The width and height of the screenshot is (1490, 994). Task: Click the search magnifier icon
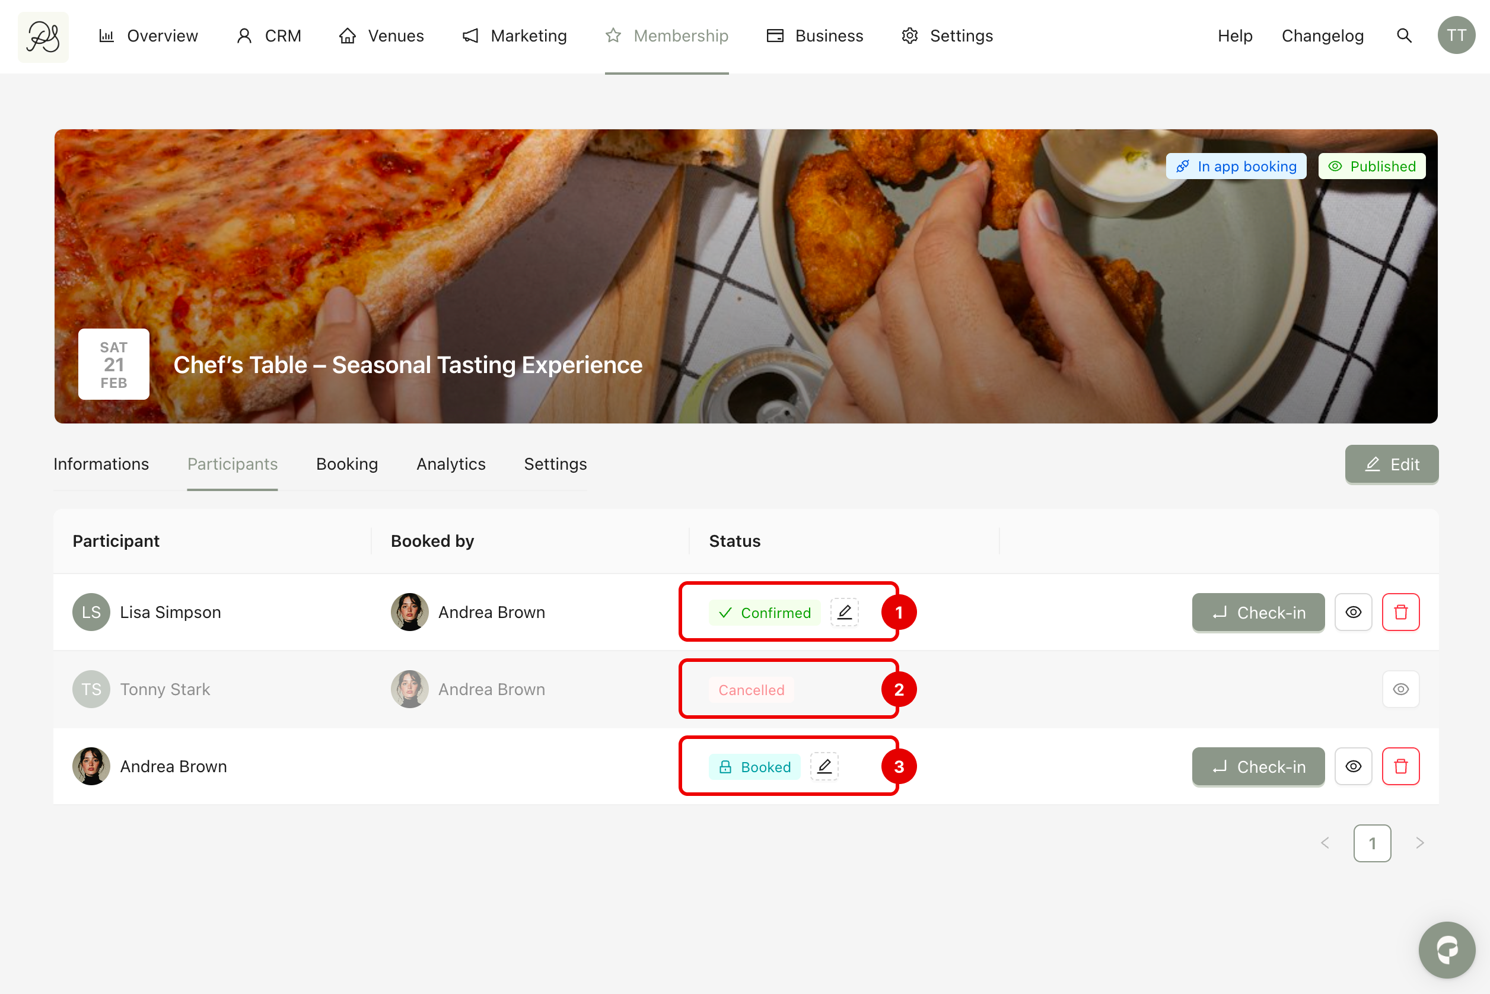click(x=1404, y=36)
